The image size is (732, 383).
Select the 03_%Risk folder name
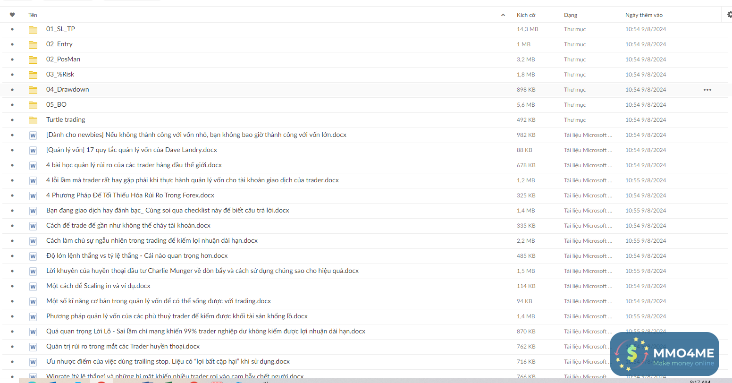point(60,74)
